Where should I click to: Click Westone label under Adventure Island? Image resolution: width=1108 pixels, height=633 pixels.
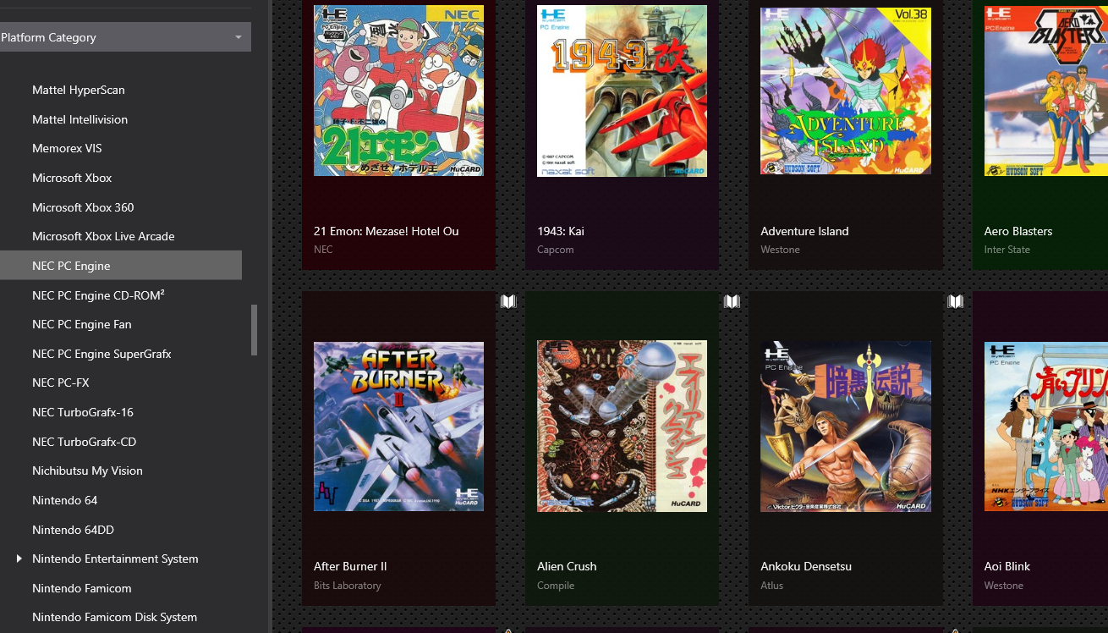780,250
